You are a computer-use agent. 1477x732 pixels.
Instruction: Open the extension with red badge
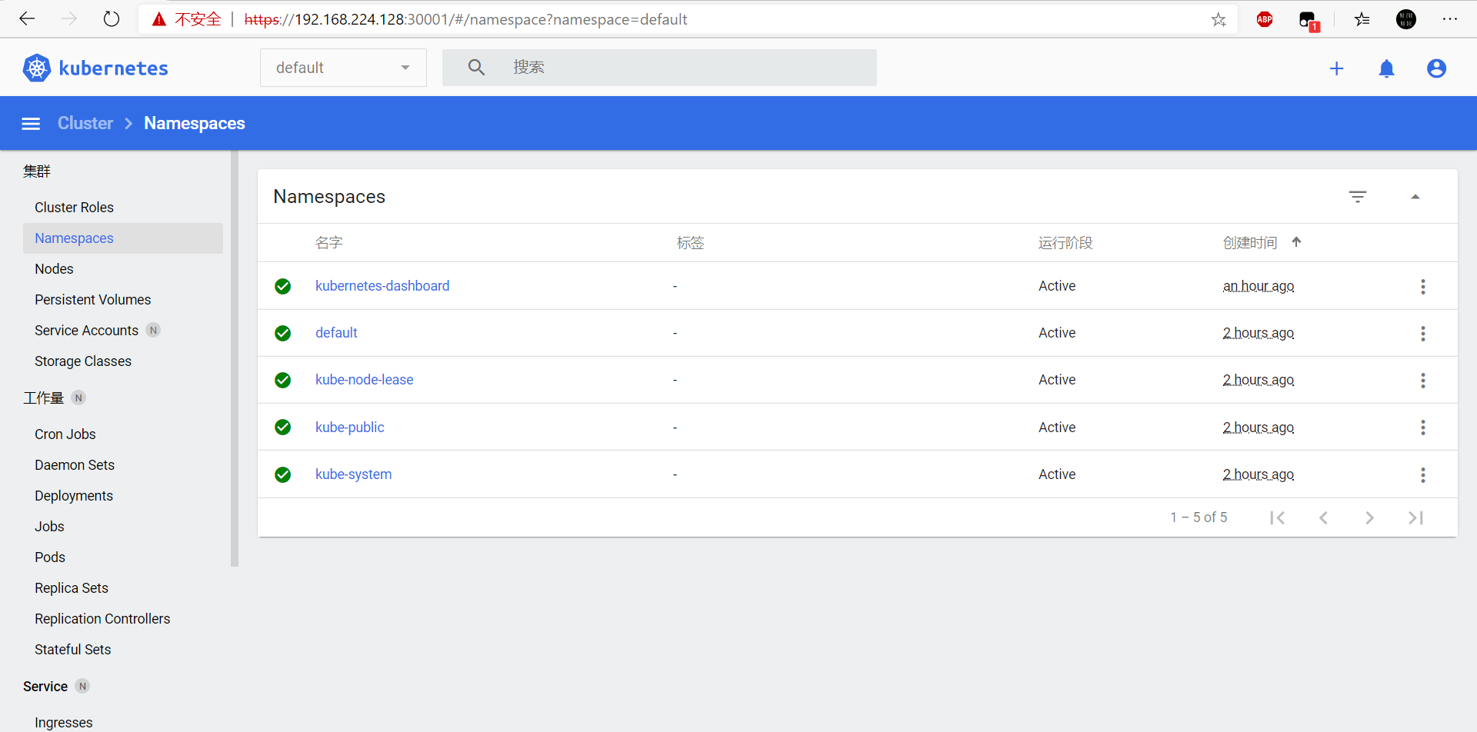(x=1309, y=21)
